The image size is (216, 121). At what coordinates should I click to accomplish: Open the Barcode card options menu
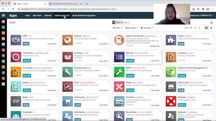(160, 53)
